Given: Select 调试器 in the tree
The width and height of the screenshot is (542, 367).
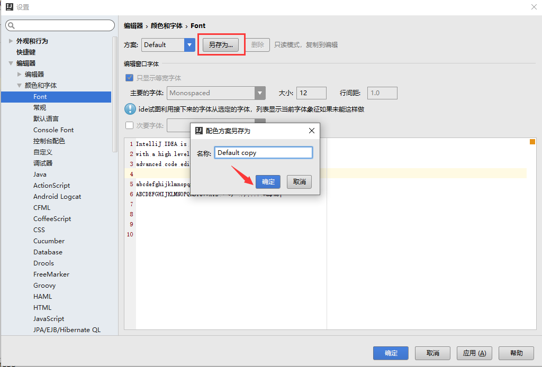Looking at the screenshot, I should tap(43, 163).
